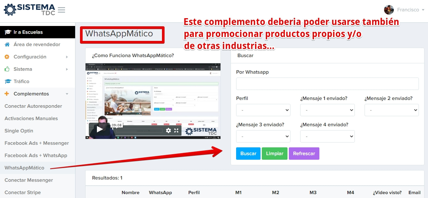The height and width of the screenshot is (198, 428).
Task: Open Conectar Messenger page
Action: pyautogui.click(x=29, y=180)
